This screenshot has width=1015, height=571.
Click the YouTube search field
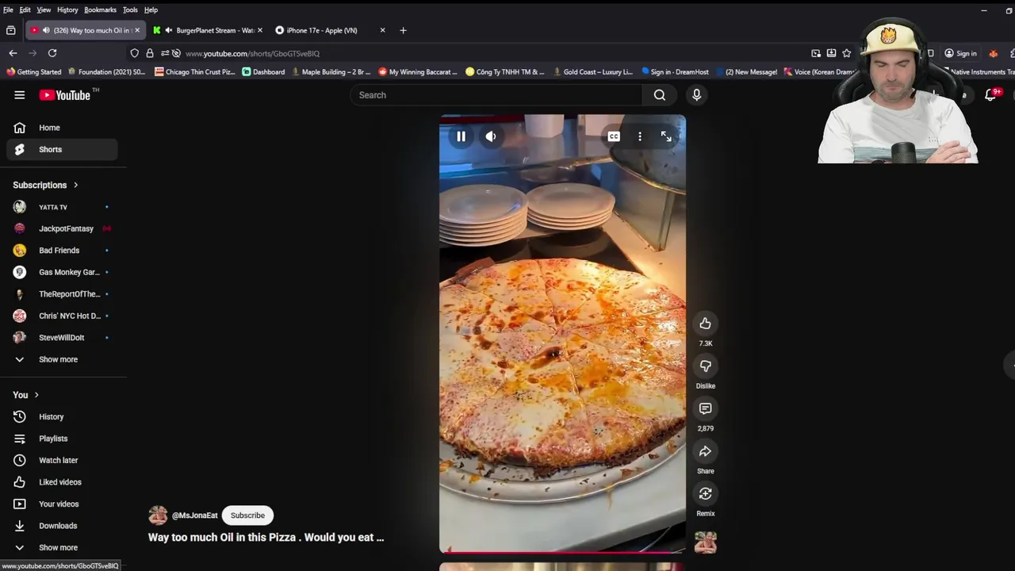click(496, 95)
